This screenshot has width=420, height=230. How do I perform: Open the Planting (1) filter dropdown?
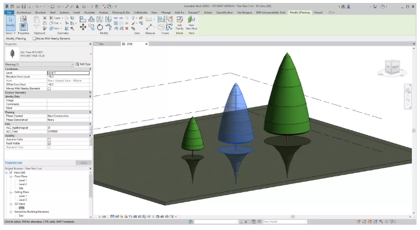[40, 64]
